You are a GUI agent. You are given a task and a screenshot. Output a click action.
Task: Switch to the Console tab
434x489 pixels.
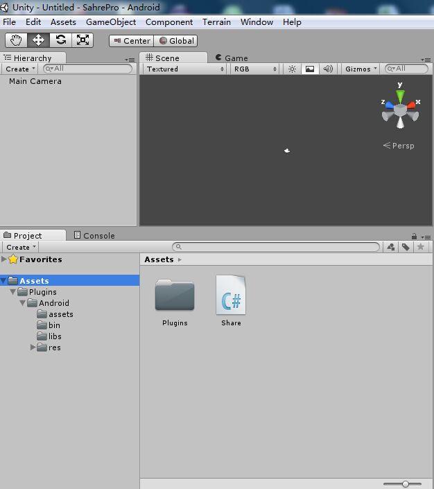pyautogui.click(x=94, y=235)
